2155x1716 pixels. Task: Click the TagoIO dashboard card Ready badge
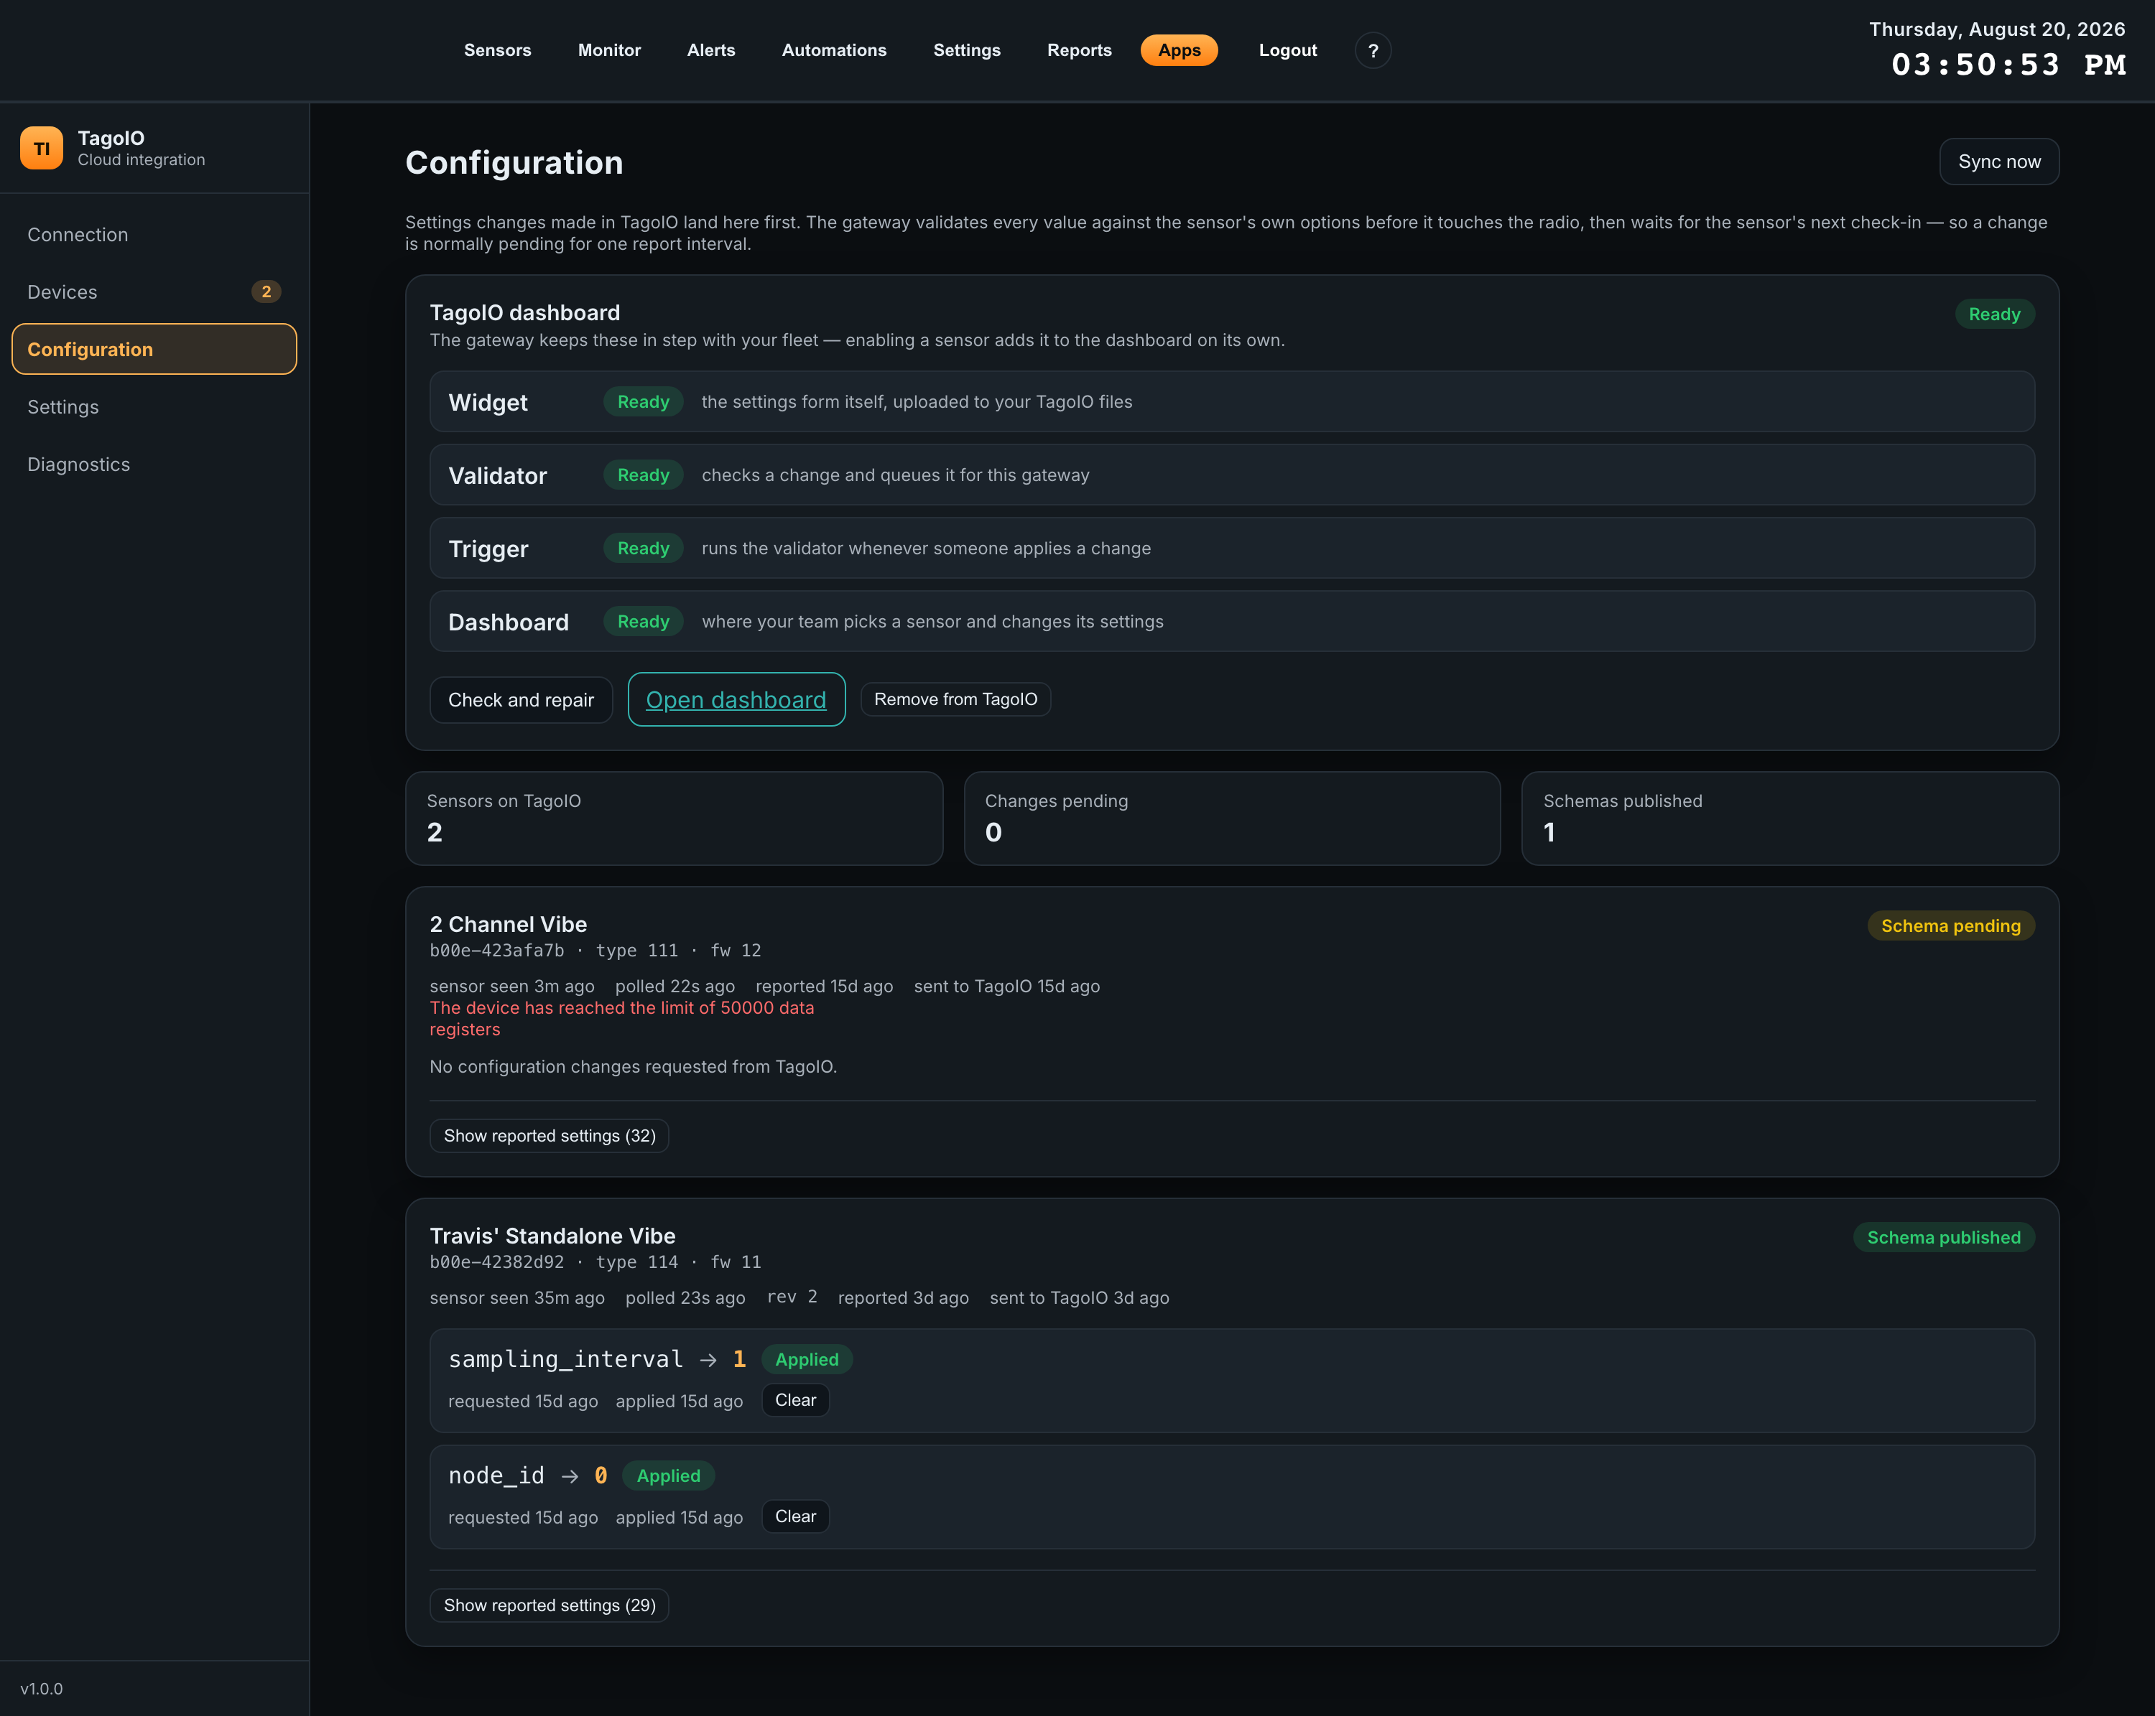click(1994, 314)
